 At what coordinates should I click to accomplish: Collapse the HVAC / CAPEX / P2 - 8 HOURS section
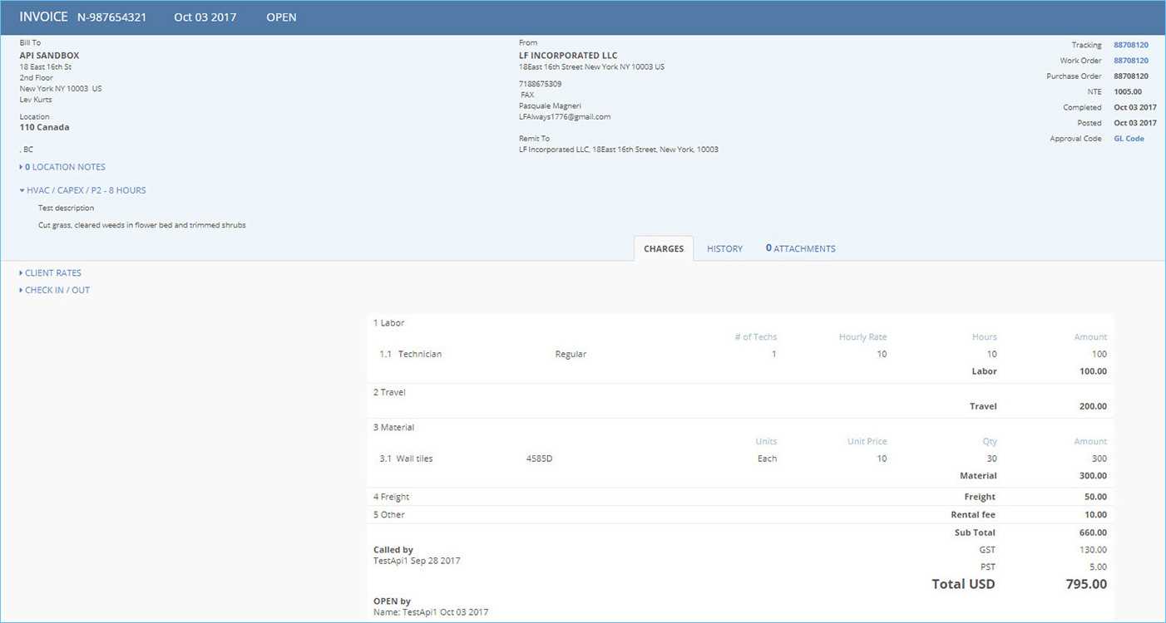coord(82,190)
